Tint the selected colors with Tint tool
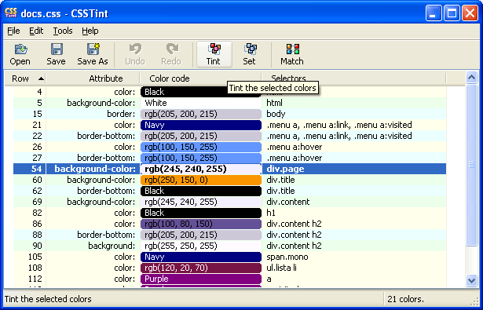Image resolution: width=483 pixels, height=310 pixels. pos(214,54)
